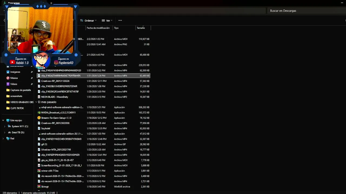Viewport: 346px width, 194px height.
Task: Click the winrar-x64-713es application icon
Action: 39,171
